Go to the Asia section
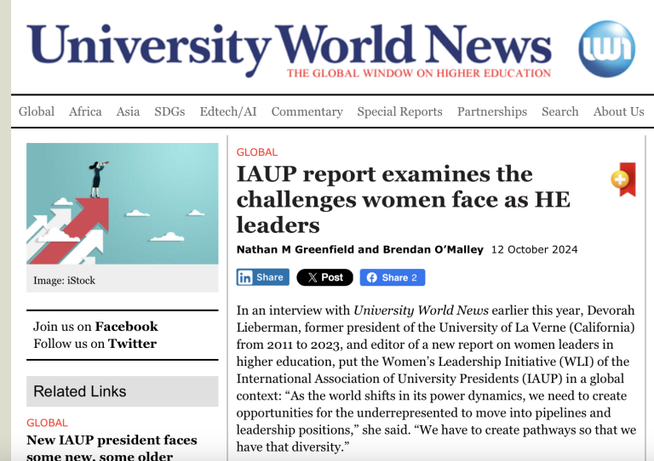654x461 pixels. [128, 111]
